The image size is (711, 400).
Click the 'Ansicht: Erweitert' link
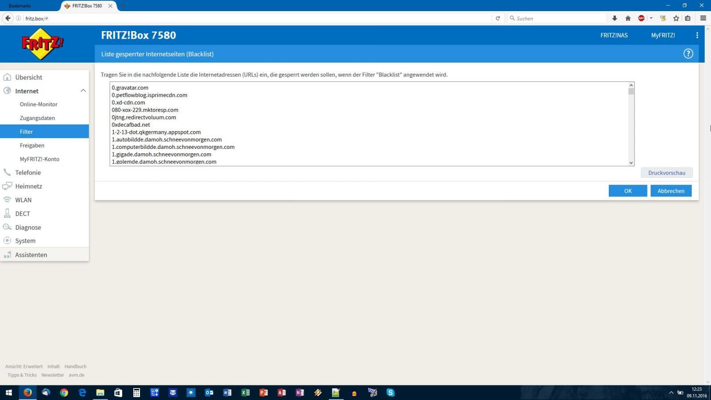click(24, 367)
